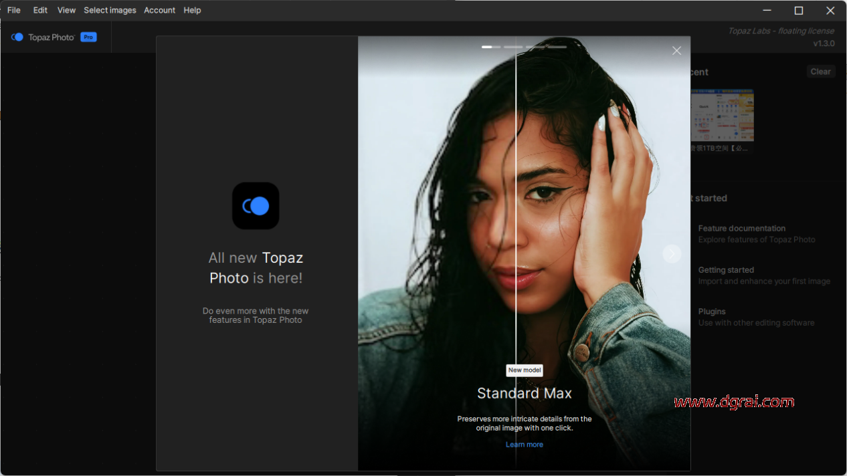
Task: Click the Learn more link
Action: point(525,445)
